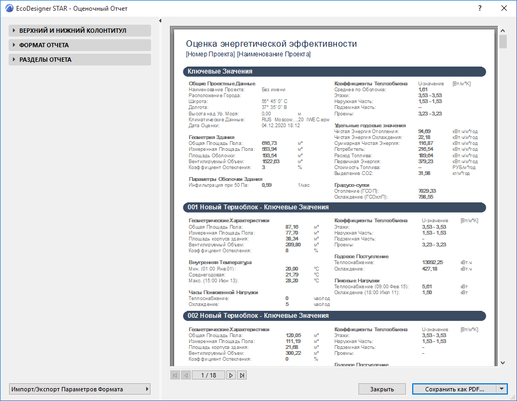
Task: Click the 002 Новый Термоблок header
Action: point(334,316)
